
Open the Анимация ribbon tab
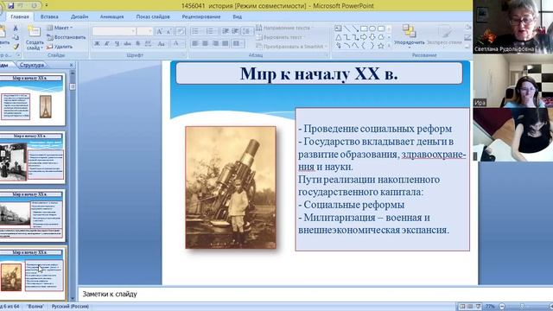(x=111, y=16)
